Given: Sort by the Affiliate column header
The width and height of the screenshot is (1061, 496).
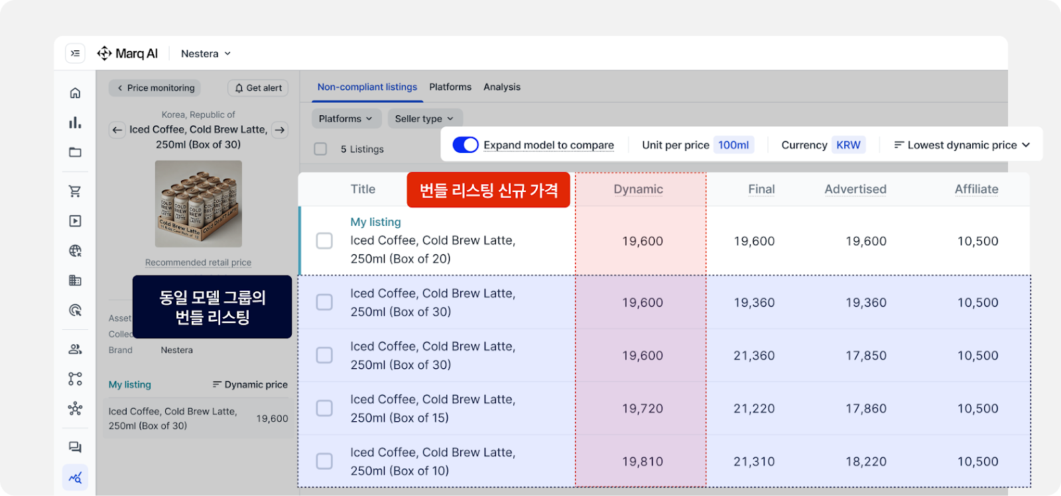Looking at the screenshot, I should click(977, 189).
